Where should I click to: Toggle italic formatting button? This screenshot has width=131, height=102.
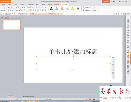tap(10, 10)
